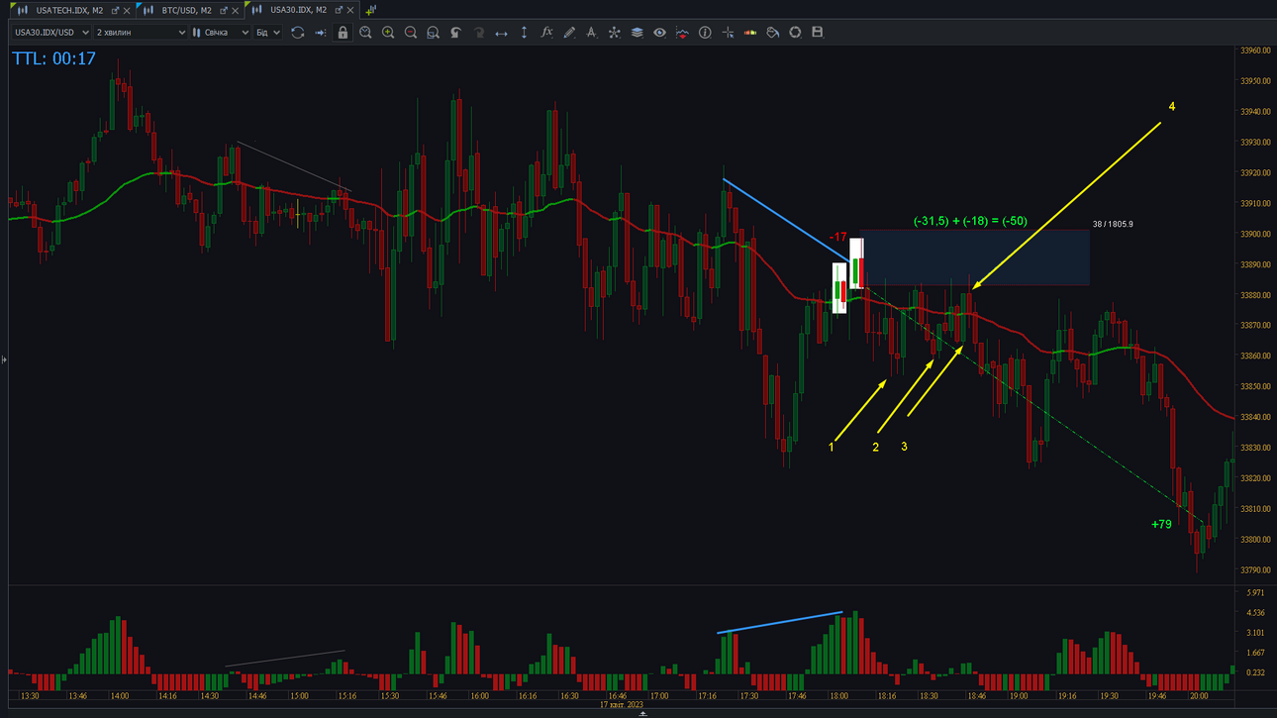Click the refresh chart icon

tap(297, 33)
